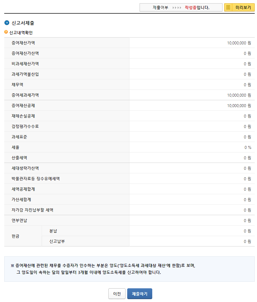The width and height of the screenshot is (257, 302).
Task: Open the 미리보기 preview button
Action: pos(243,7)
